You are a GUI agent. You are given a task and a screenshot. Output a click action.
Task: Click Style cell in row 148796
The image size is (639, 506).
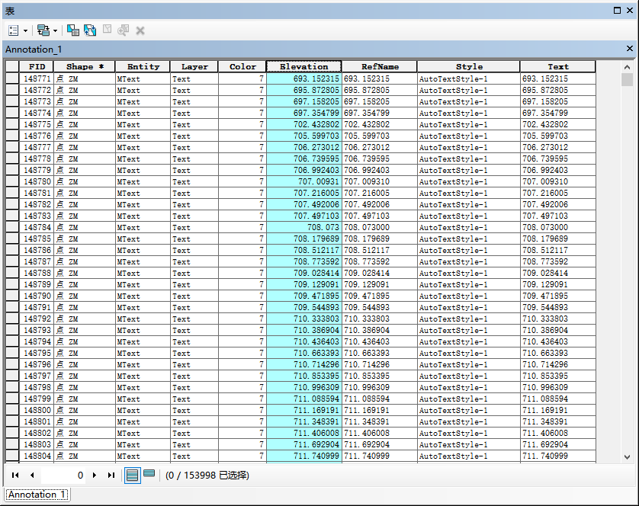[x=469, y=364]
